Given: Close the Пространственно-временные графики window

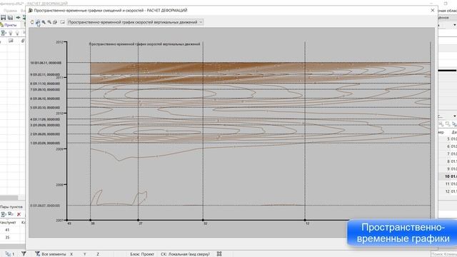Looking at the screenshot, I should pyautogui.click(x=433, y=10).
